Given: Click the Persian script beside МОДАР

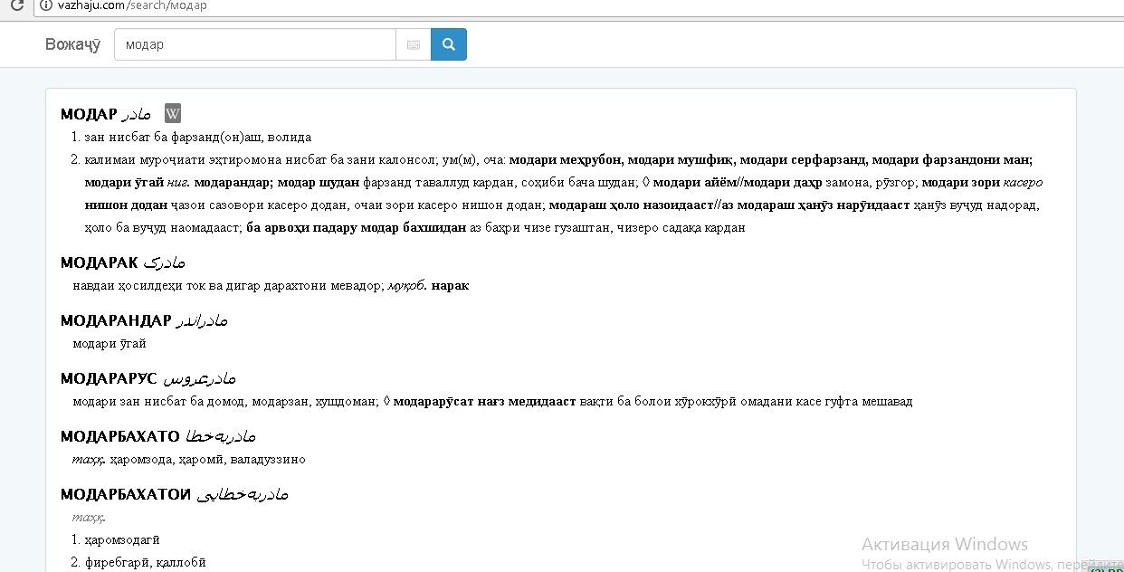Looking at the screenshot, I should click(x=136, y=114).
